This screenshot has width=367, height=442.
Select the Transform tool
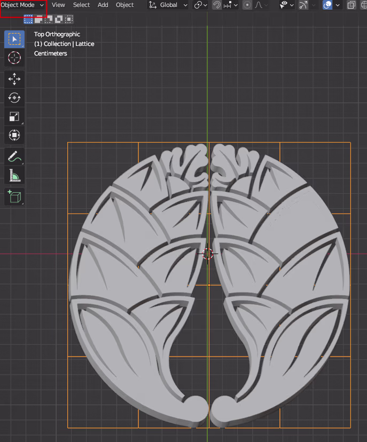[x=14, y=135]
